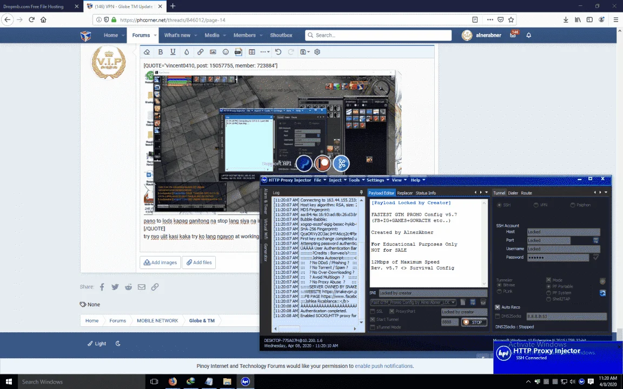
Task: Click the forum Search input field
Action: (378, 35)
